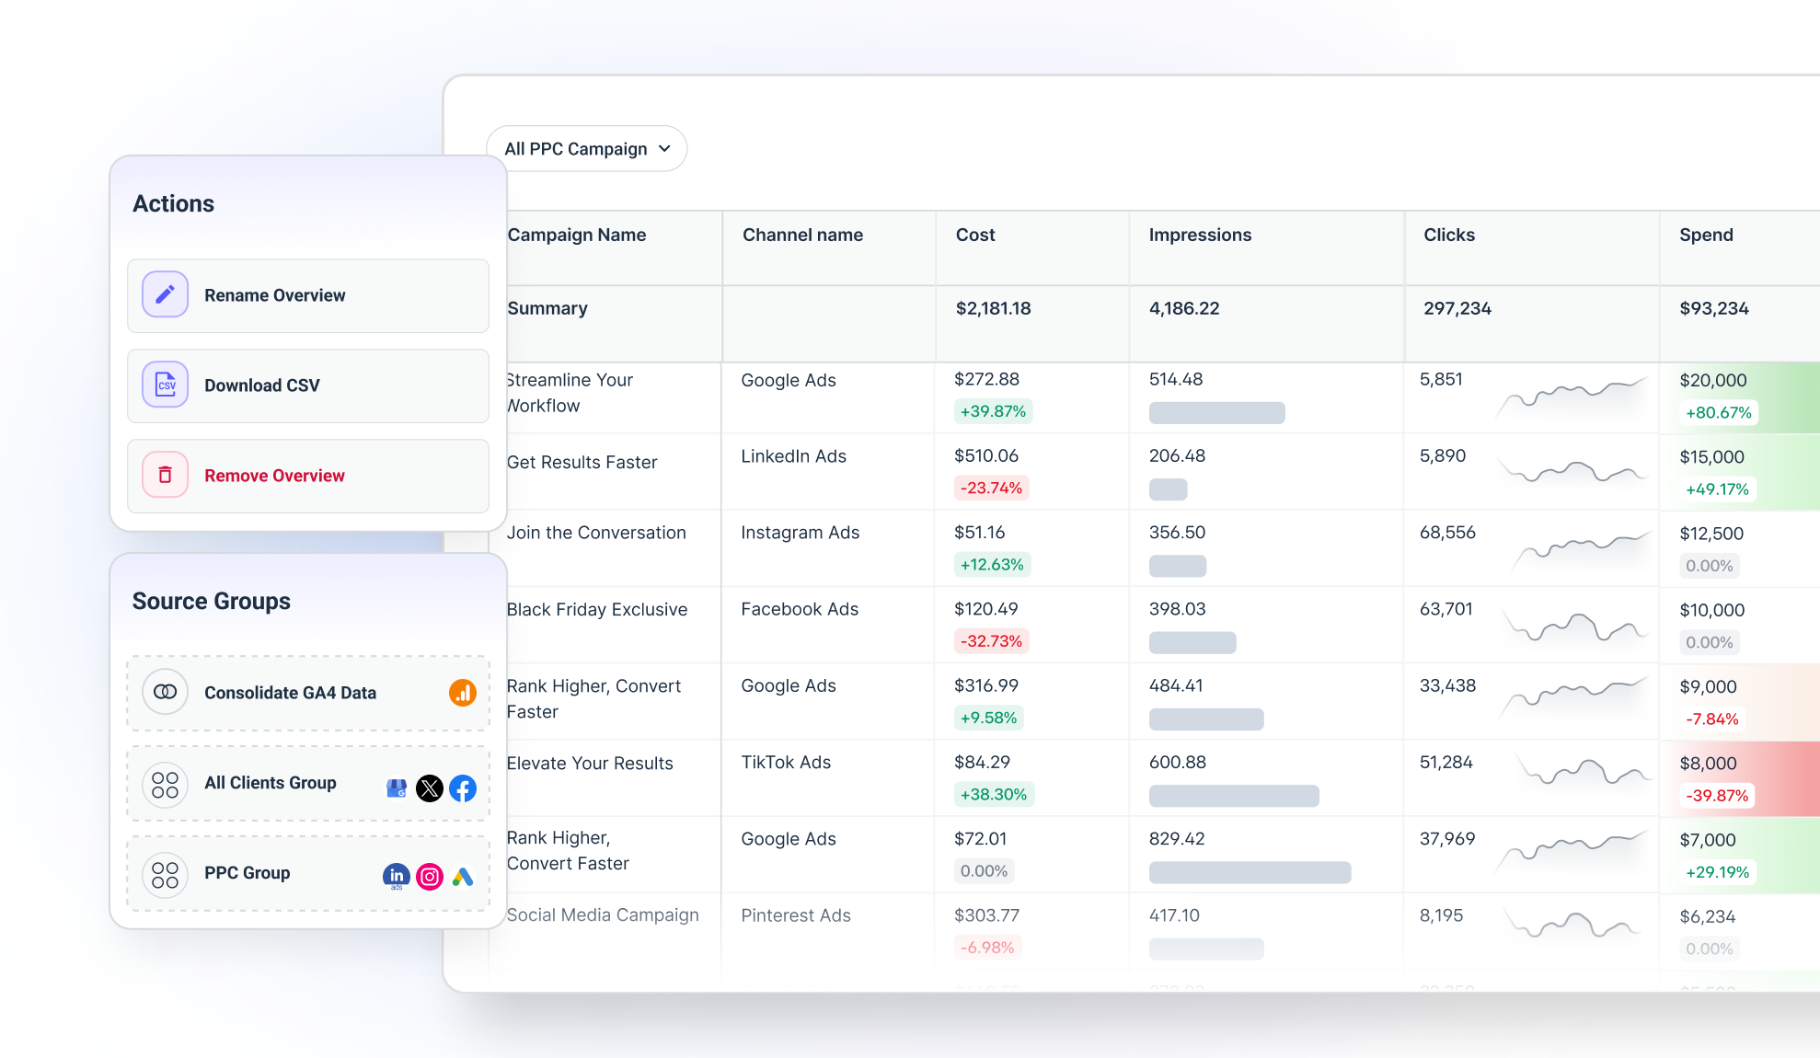Viewport: 1820px width, 1058px height.
Task: Select the pencil icon for Rename Overview
Action: [165, 294]
